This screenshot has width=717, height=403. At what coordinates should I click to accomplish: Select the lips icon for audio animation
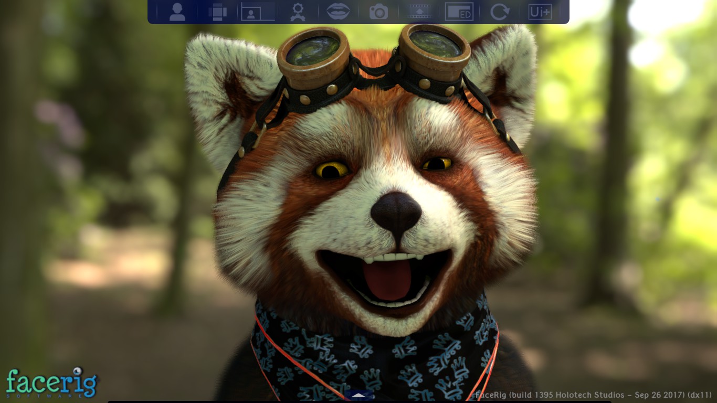(x=338, y=12)
